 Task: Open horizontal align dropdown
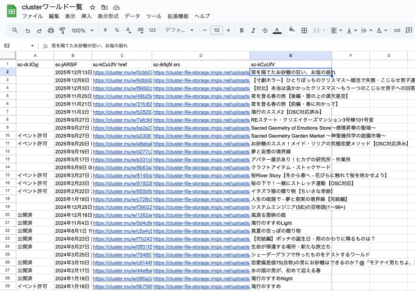click(x=336, y=30)
